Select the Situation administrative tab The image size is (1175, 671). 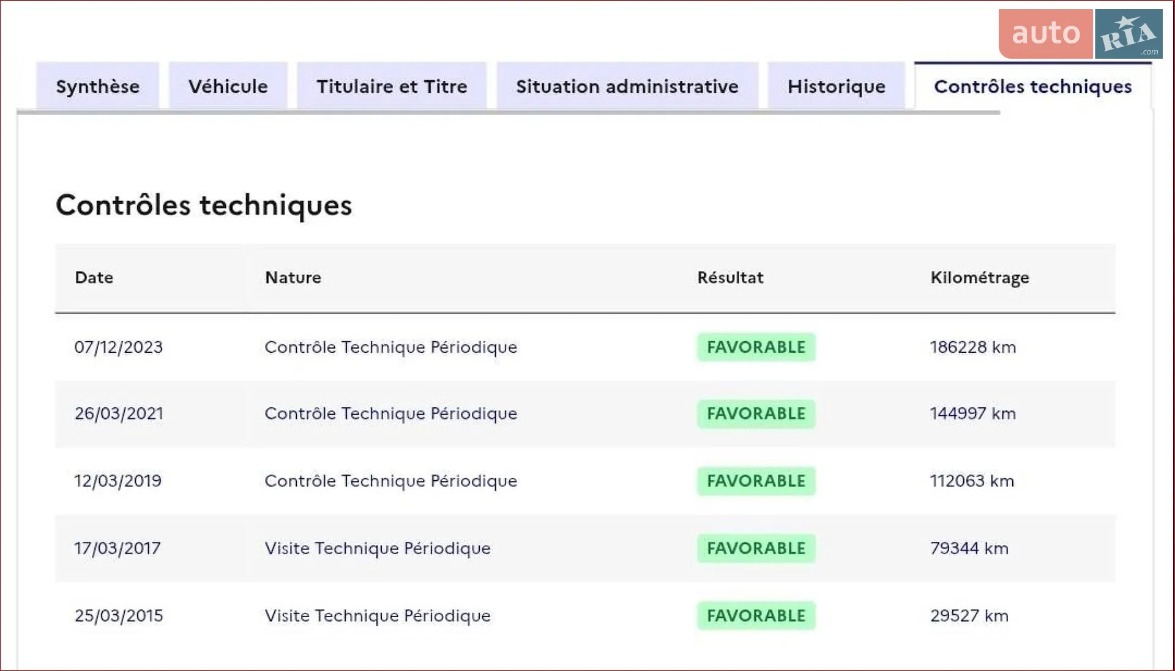click(627, 86)
